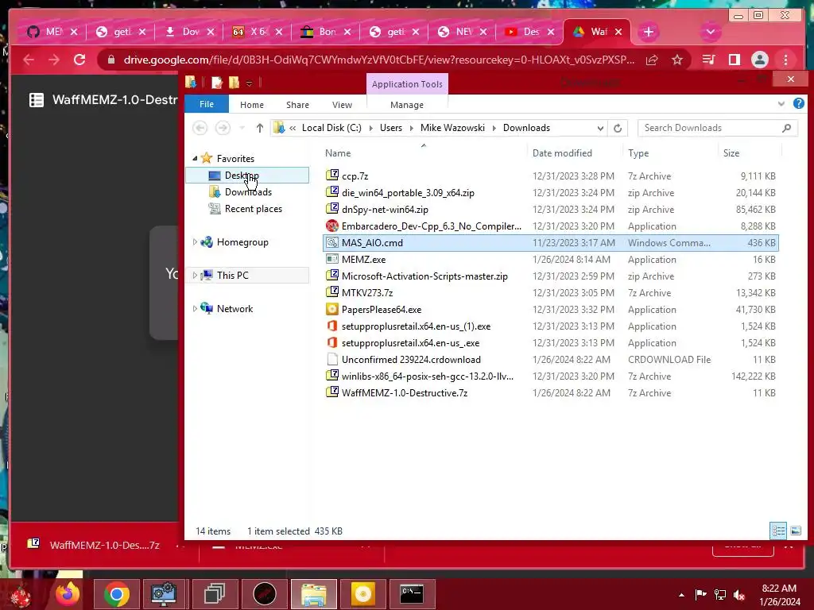Open Explorer Help question mark icon

(798, 104)
